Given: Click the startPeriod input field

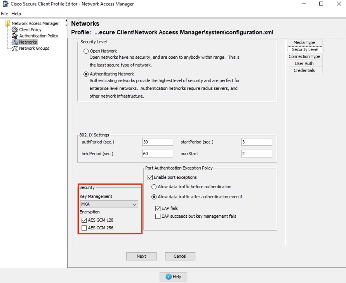Looking at the screenshot, I should point(257,142).
